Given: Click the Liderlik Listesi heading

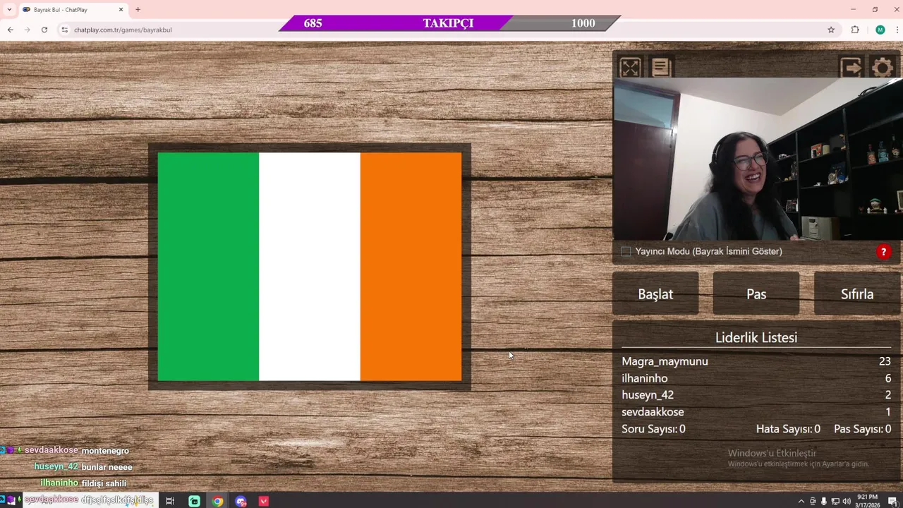Looking at the screenshot, I should click(756, 337).
